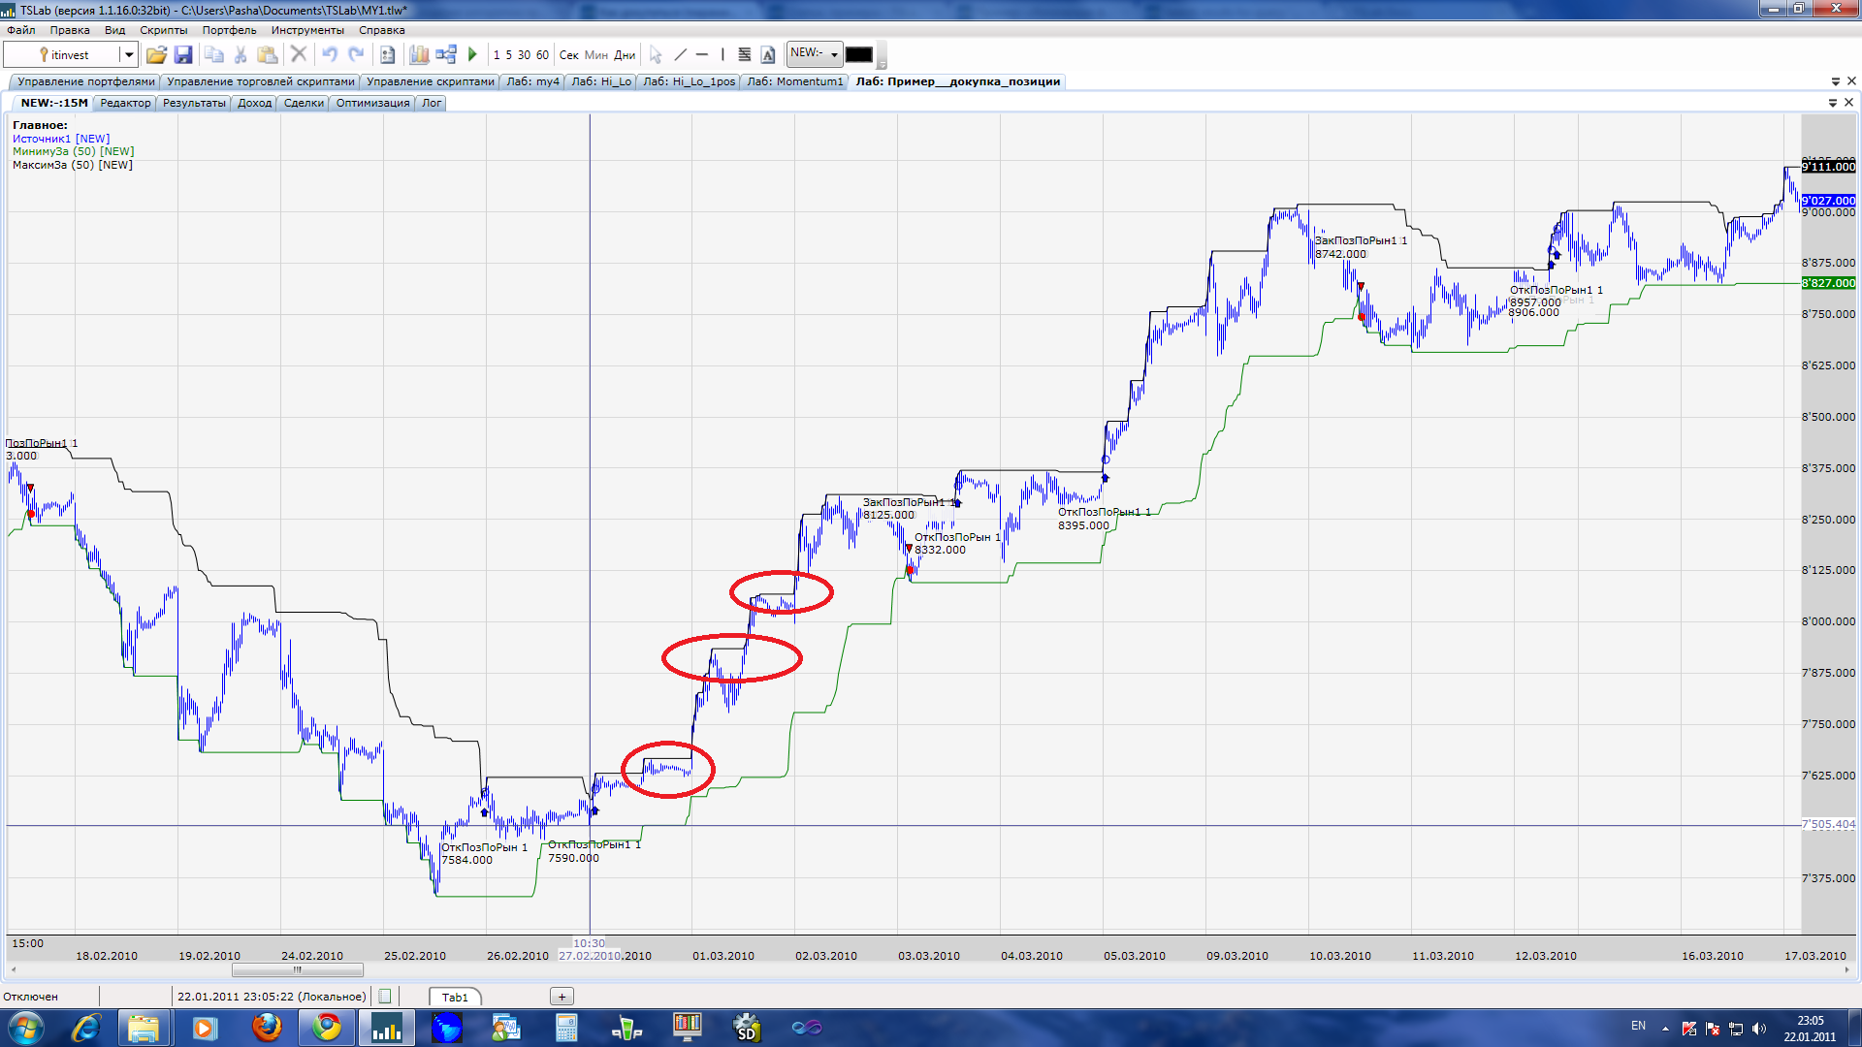1862x1047 pixels.
Task: Click the undo arrow icon
Action: point(330,55)
